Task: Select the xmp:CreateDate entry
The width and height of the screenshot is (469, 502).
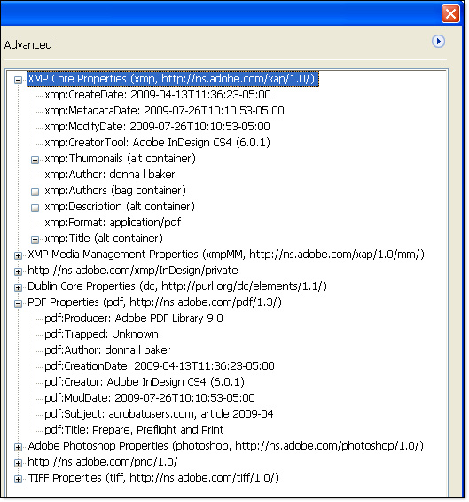Action: pyautogui.click(x=158, y=95)
